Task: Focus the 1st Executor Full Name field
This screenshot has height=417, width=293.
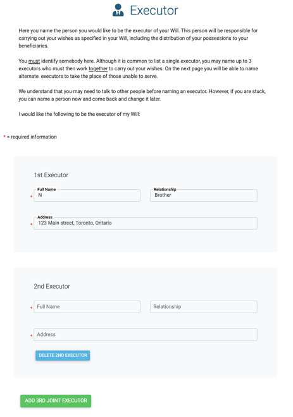Action: click(87, 196)
